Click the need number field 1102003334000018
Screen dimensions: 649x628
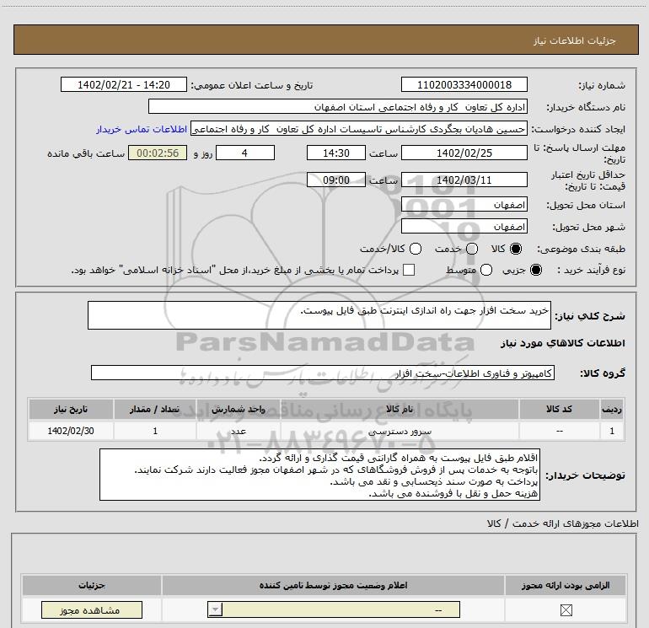[x=464, y=84]
